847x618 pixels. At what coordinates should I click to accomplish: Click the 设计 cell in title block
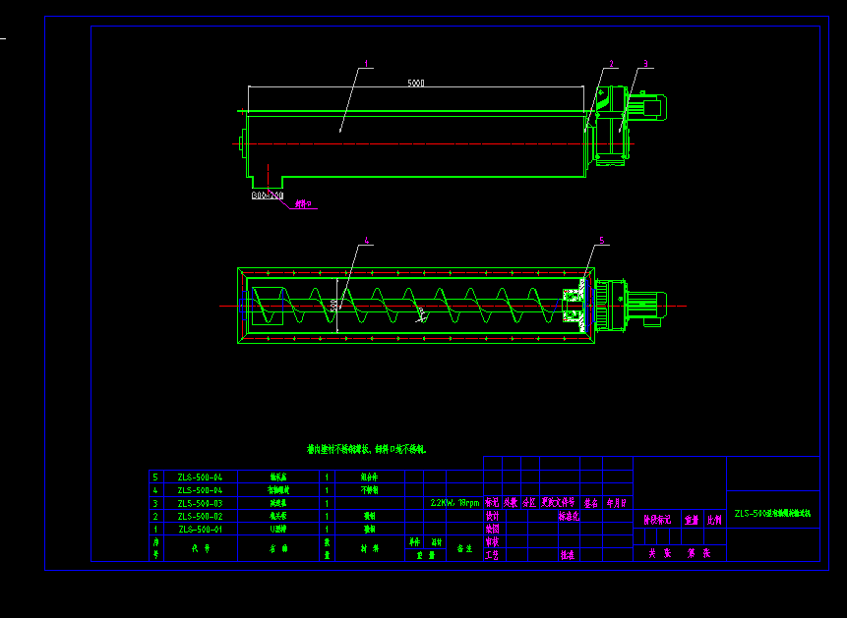[492, 517]
